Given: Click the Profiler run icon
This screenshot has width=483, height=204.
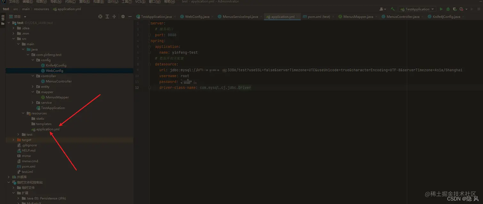Looking at the screenshot, I should [x=461, y=9].
